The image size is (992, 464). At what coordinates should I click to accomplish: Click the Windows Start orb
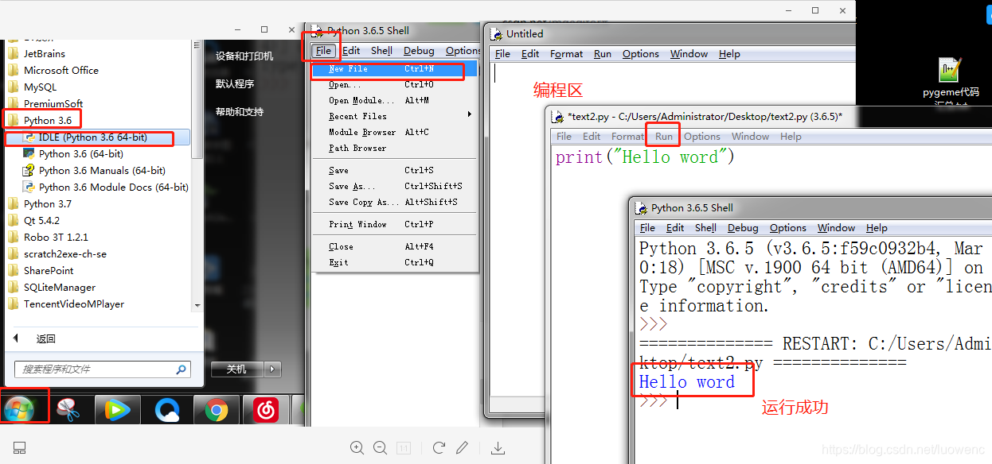click(19, 409)
